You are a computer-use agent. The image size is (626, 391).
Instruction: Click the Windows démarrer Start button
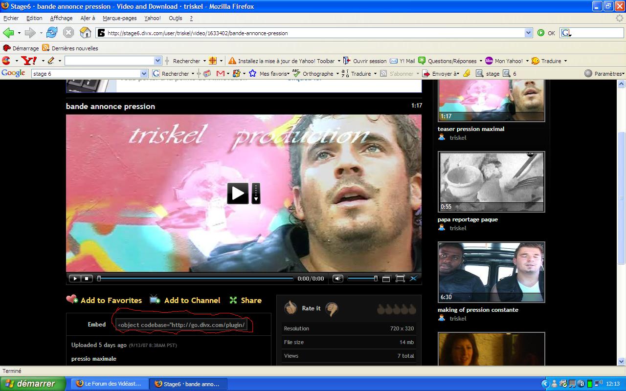pos(32,384)
